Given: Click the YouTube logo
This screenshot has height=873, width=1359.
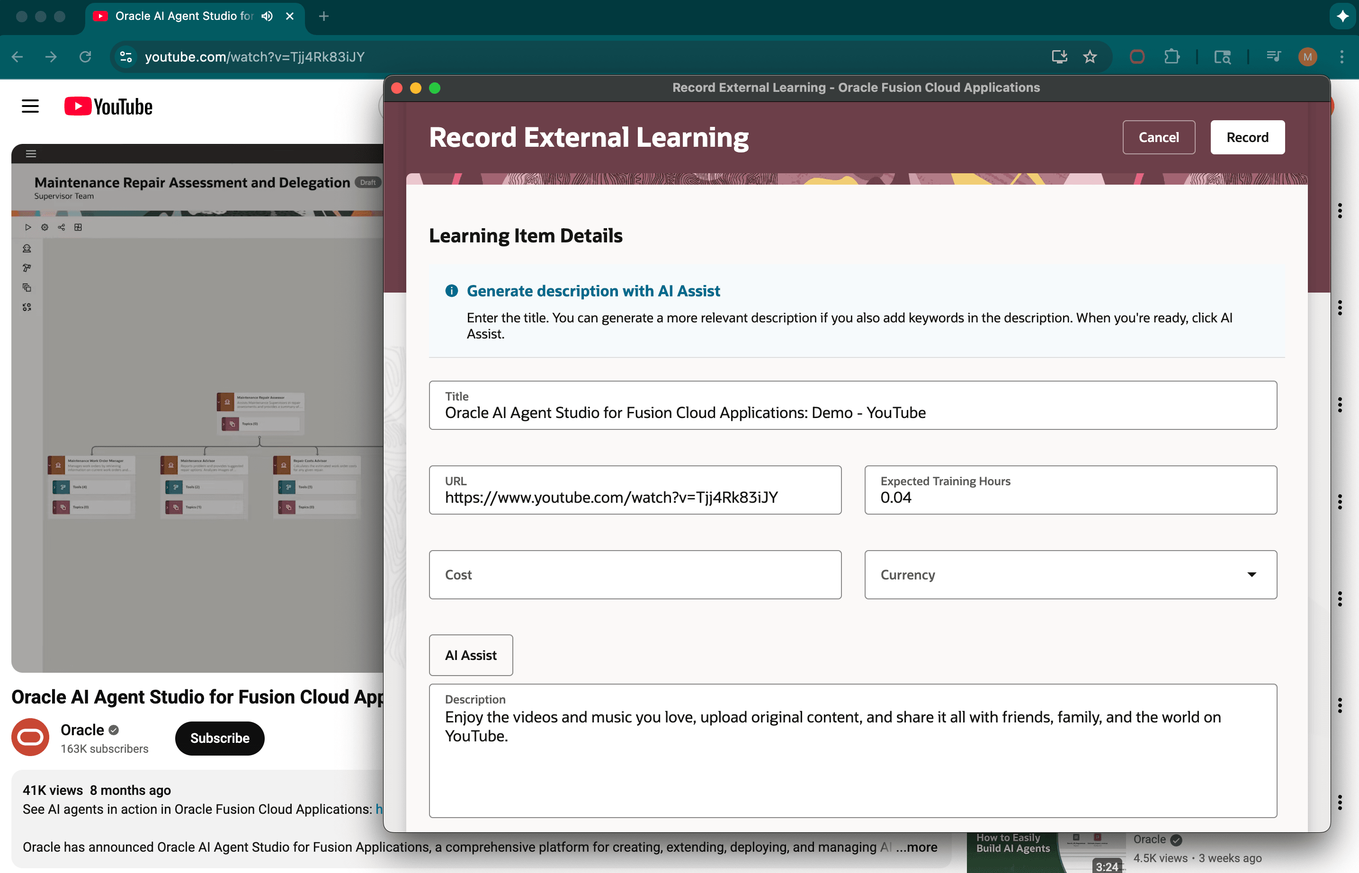Looking at the screenshot, I should 107,106.
